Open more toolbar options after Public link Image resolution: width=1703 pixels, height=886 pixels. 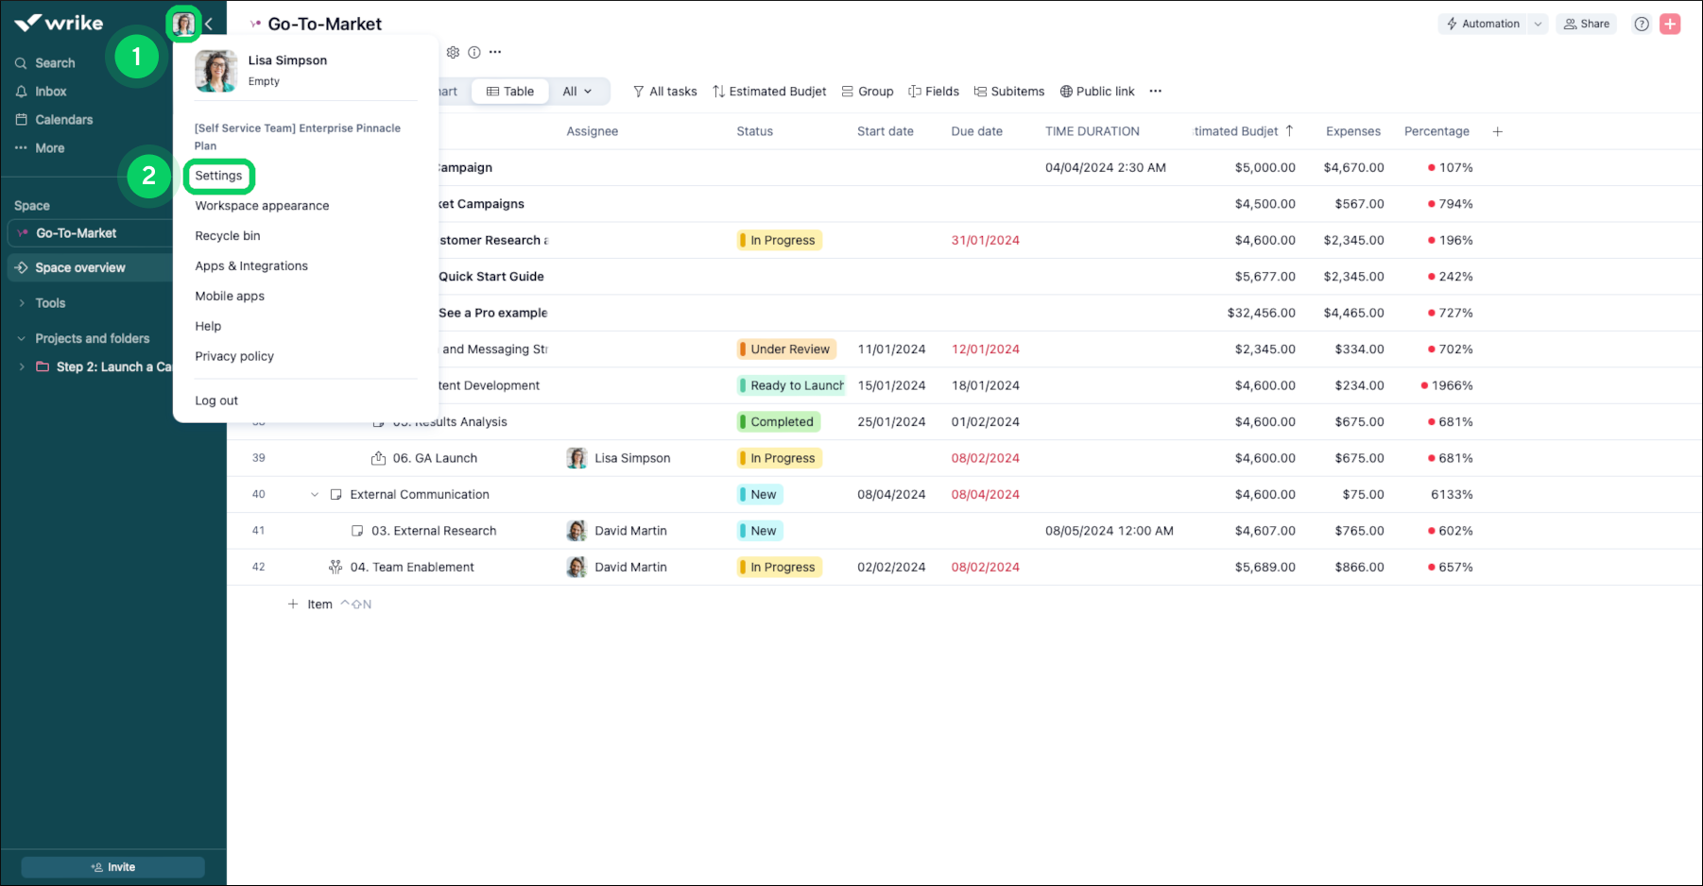click(1155, 92)
